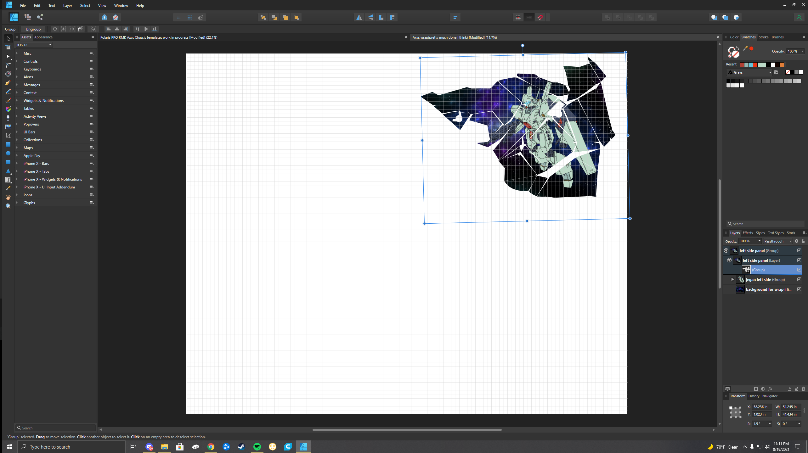Select the Pencil tool
This screenshot has height=453, width=808.
tap(8, 92)
